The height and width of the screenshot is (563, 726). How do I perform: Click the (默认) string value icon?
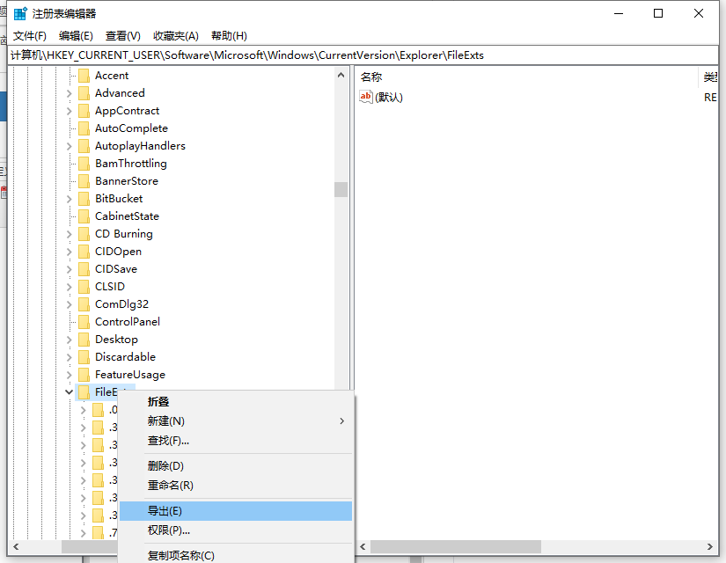click(367, 97)
